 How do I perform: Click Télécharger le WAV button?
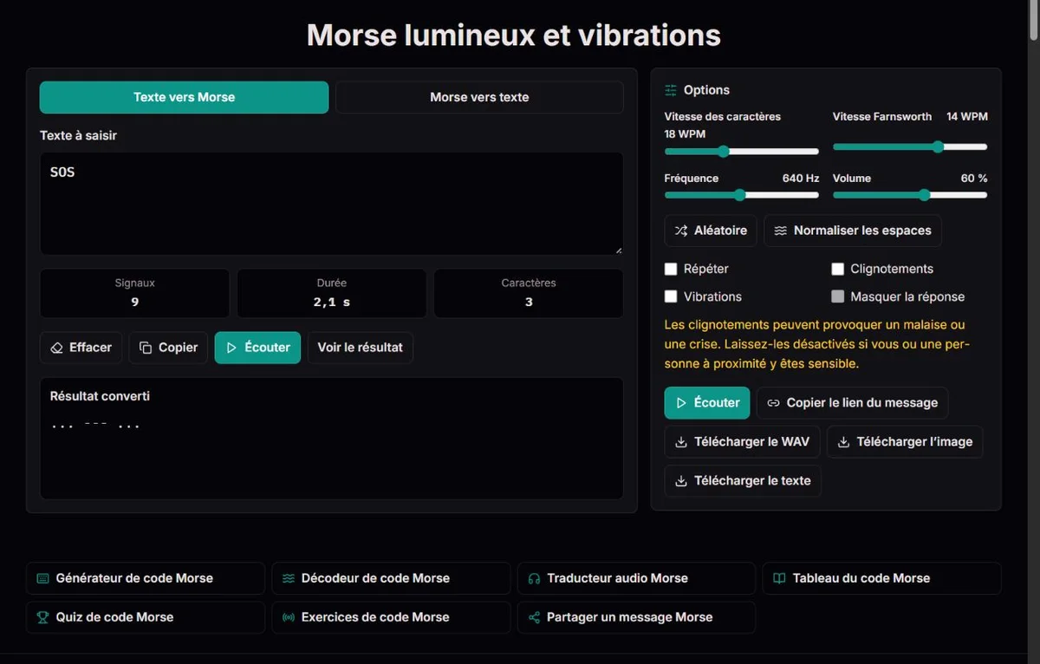coord(743,442)
